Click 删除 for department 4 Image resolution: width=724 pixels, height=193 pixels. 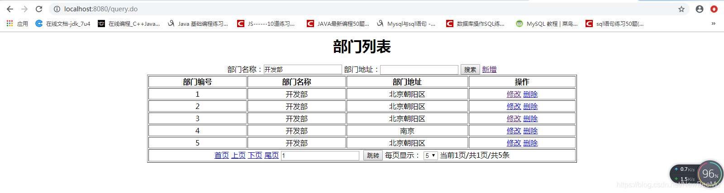tap(530, 131)
